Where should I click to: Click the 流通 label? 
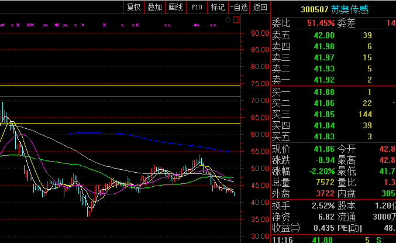pos(346,217)
